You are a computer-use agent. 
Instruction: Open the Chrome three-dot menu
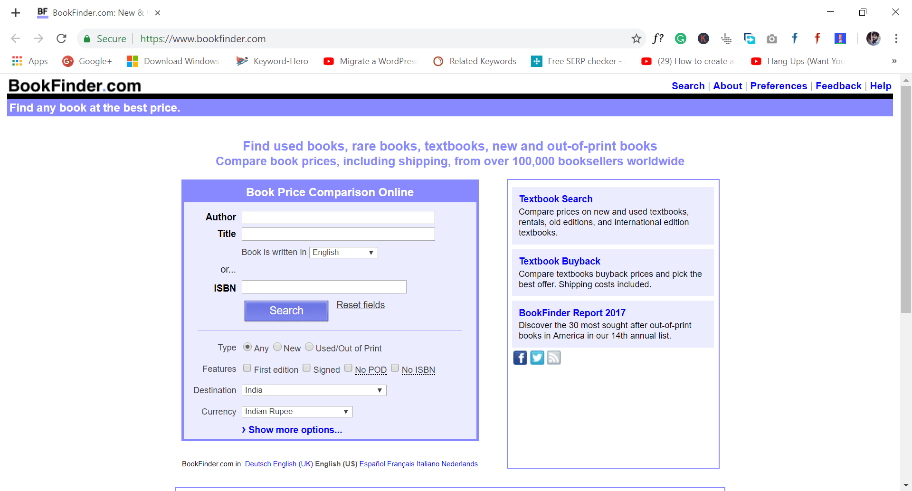click(896, 38)
